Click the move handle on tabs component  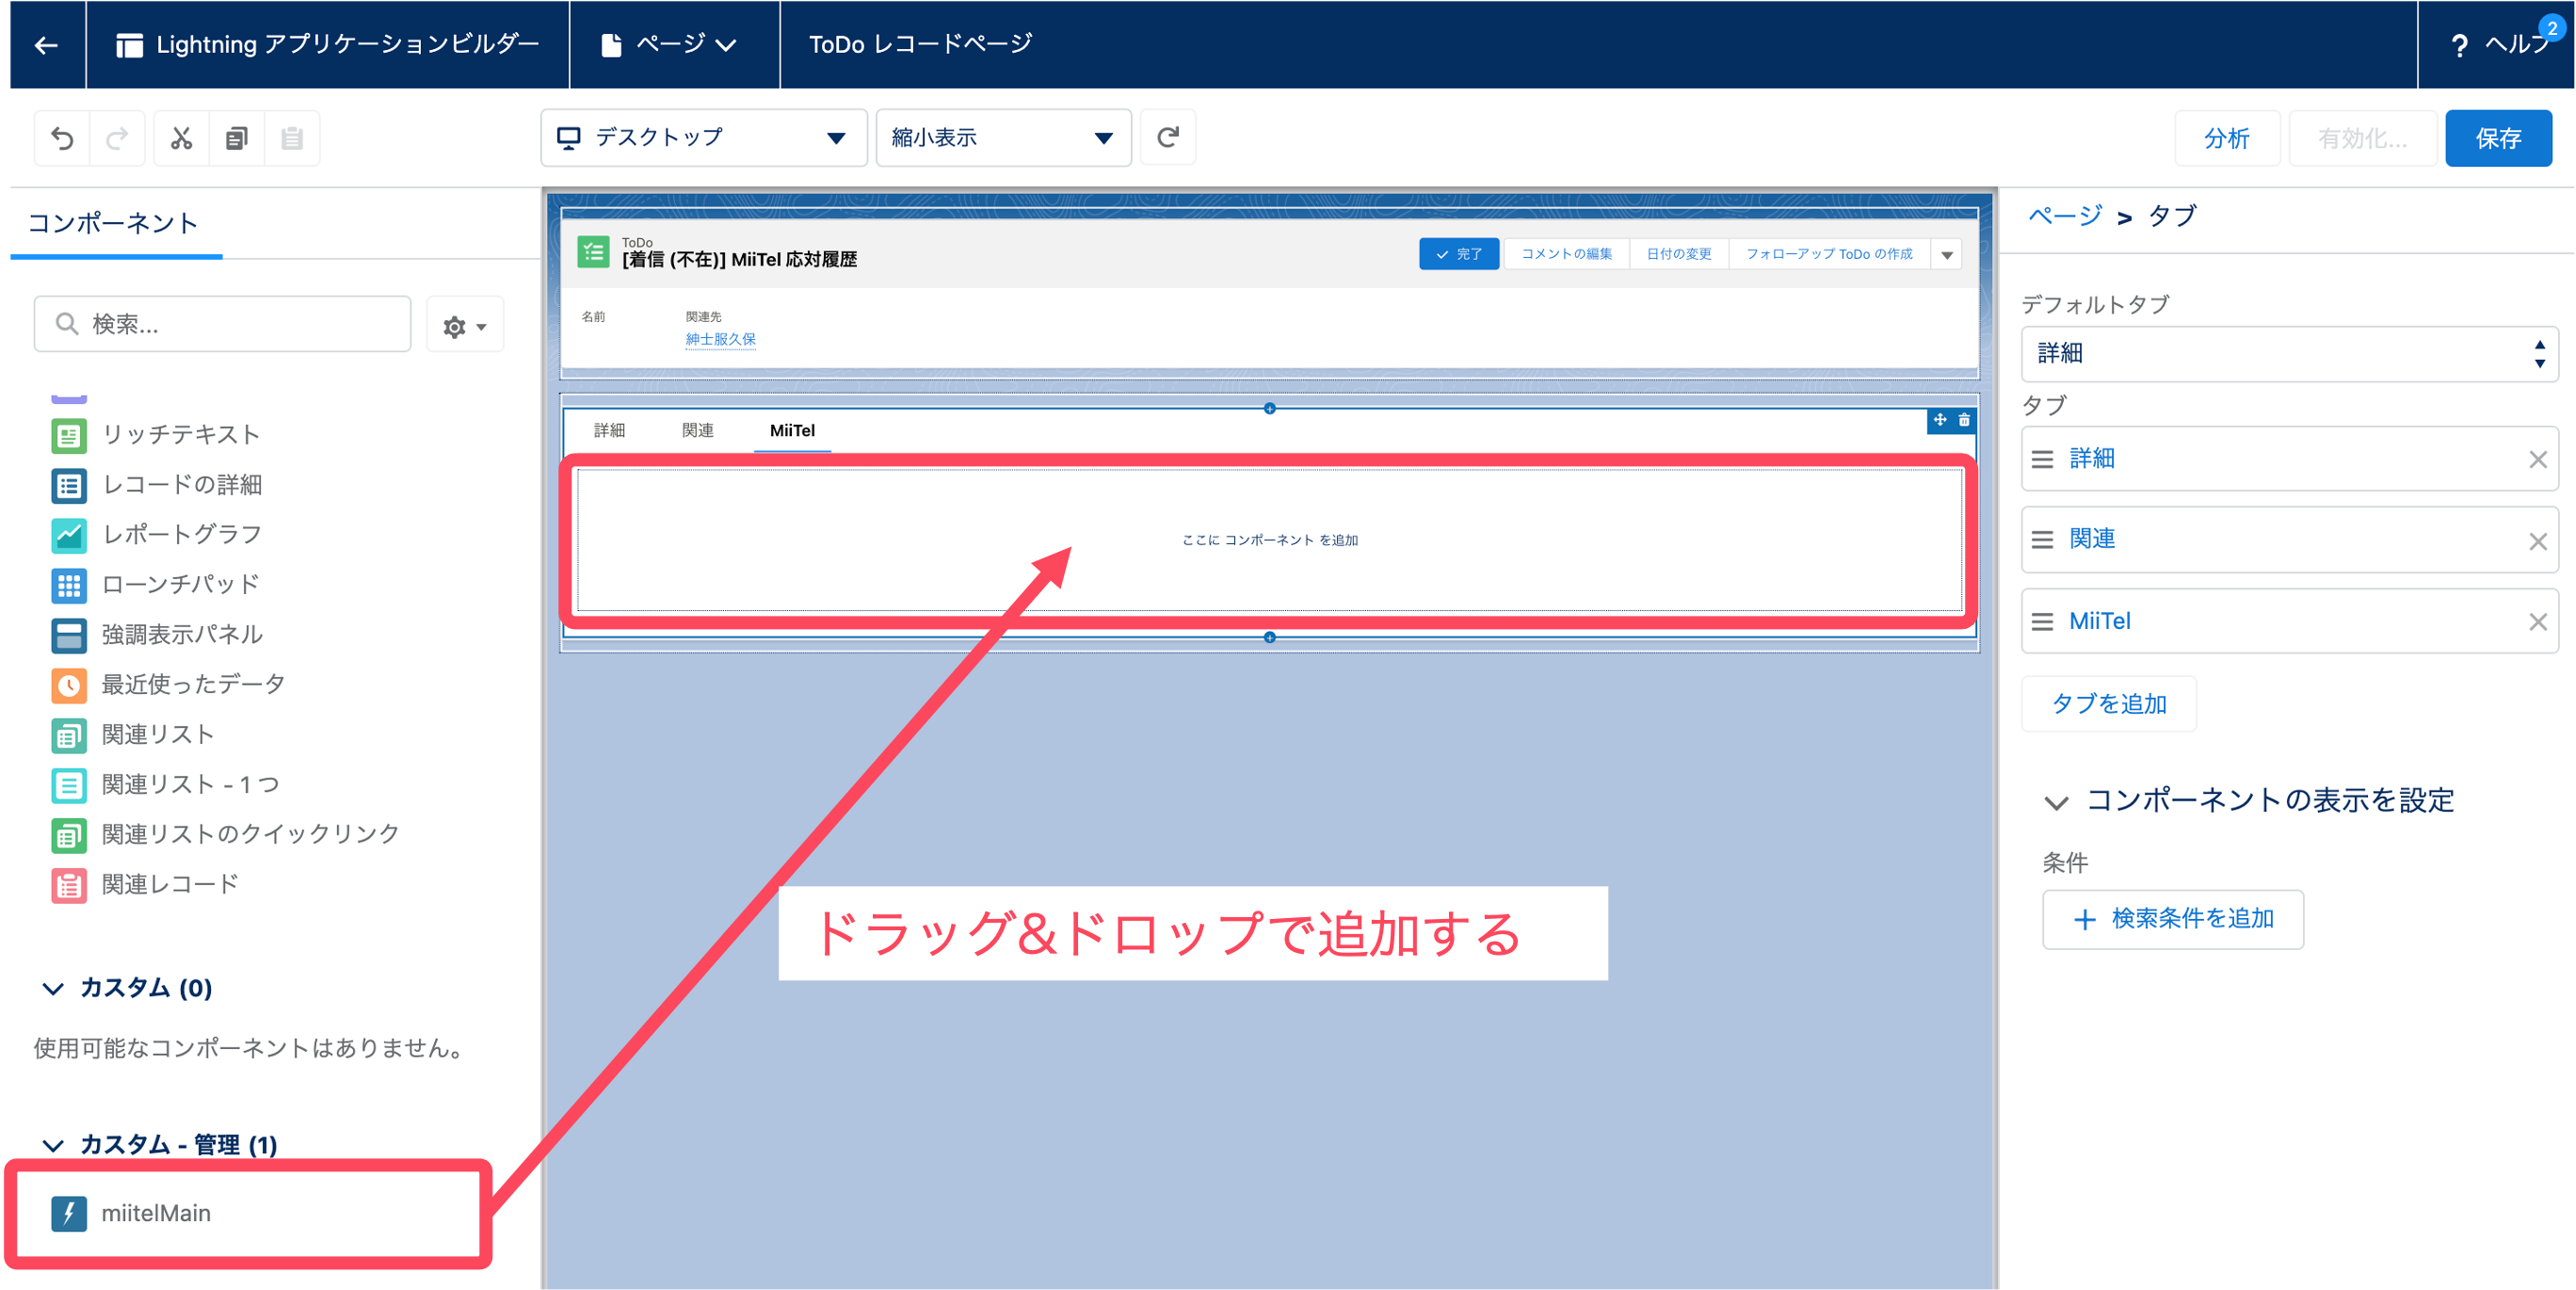[1940, 420]
